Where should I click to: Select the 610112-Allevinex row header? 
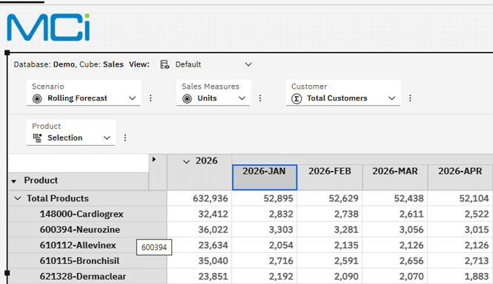(x=87, y=245)
